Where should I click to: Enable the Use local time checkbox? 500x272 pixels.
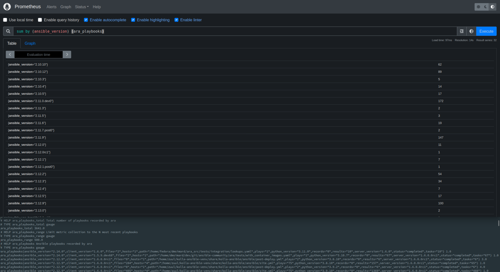tap(5, 20)
